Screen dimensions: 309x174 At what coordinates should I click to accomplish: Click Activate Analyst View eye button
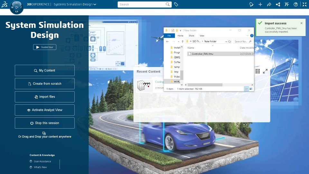click(x=45, y=110)
